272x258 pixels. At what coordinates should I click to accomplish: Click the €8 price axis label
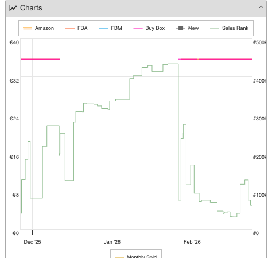click(15, 195)
